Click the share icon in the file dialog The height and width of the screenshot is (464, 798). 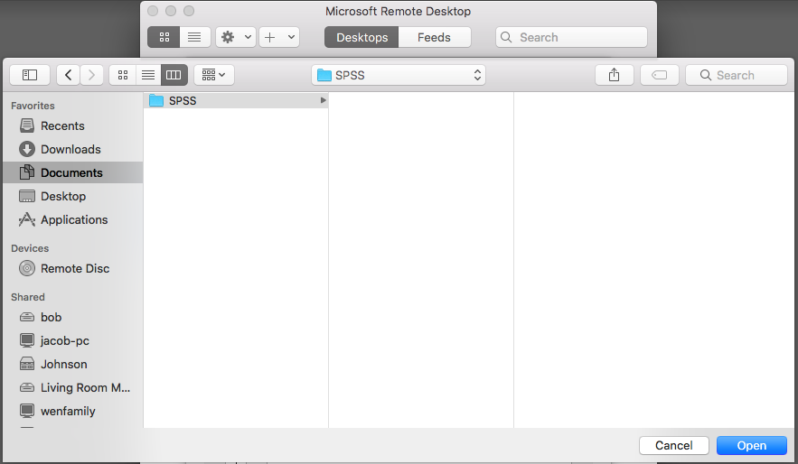(615, 75)
